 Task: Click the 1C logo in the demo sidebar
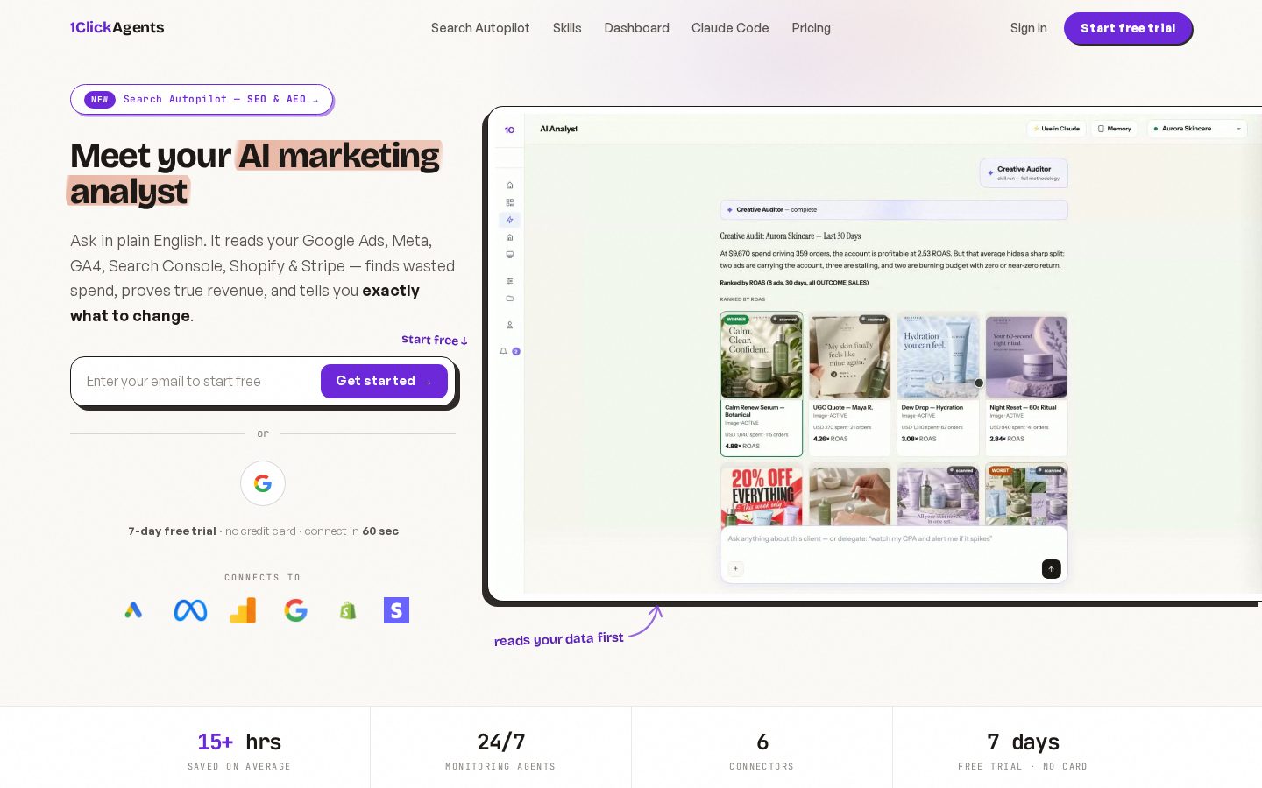(509, 130)
